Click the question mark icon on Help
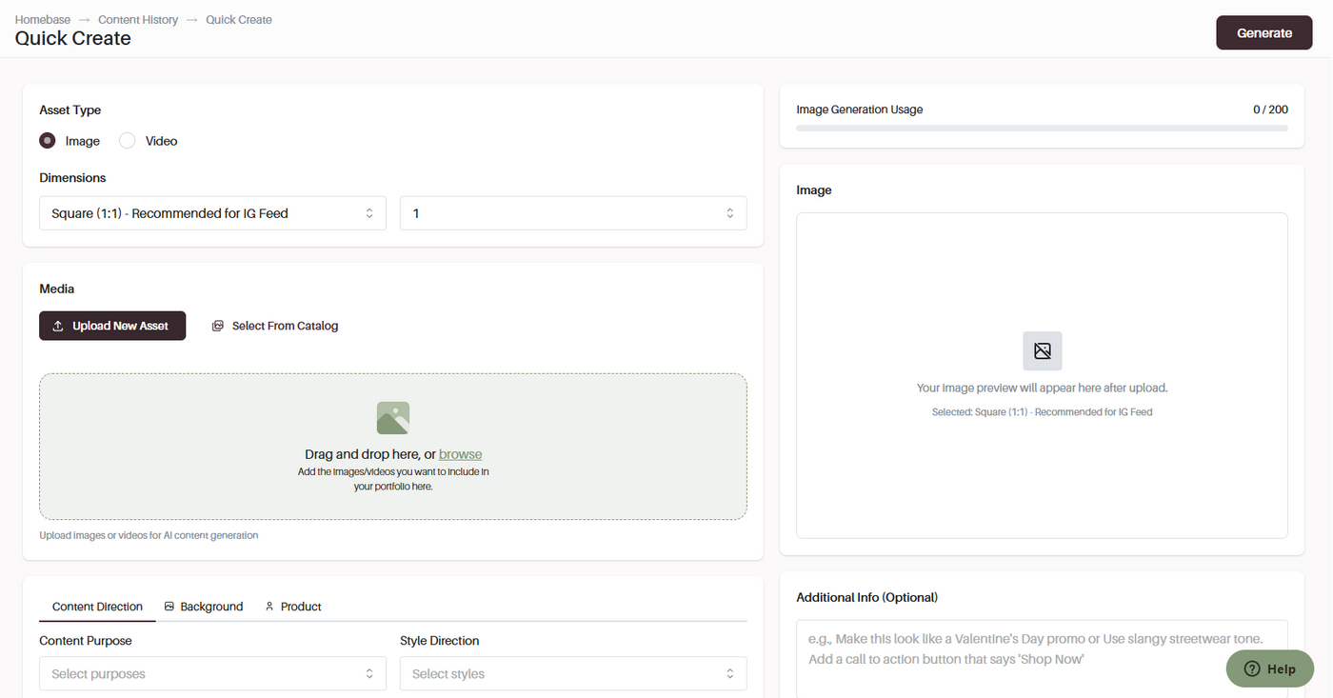This screenshot has height=698, width=1333. [x=1252, y=668]
